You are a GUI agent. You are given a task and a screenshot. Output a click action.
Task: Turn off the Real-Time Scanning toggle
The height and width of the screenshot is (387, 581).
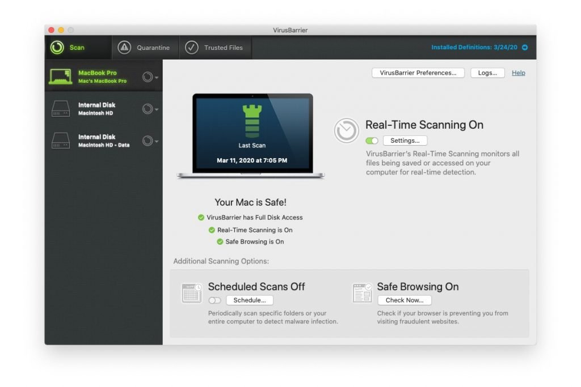pyautogui.click(x=372, y=141)
